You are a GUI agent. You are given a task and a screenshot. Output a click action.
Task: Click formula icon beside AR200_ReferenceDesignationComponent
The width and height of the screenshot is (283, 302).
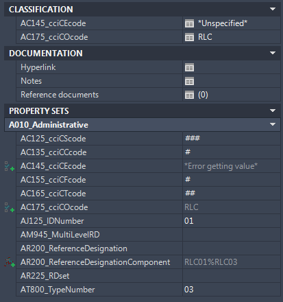[x=10, y=262]
